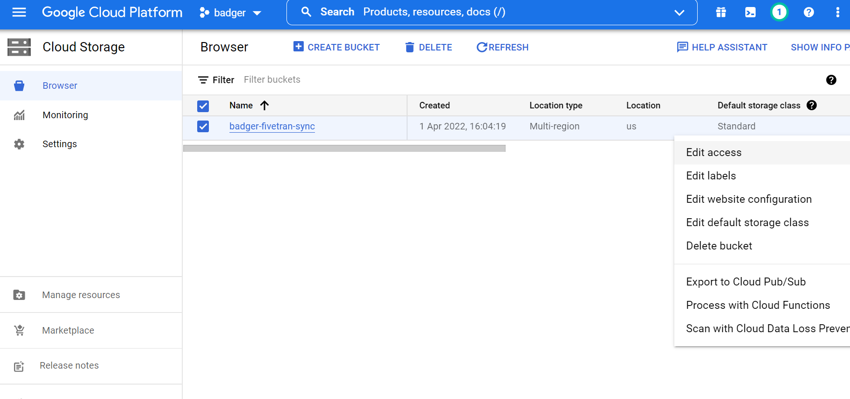This screenshot has width=850, height=399.
Task: Click the REFRESH button label
Action: (508, 47)
